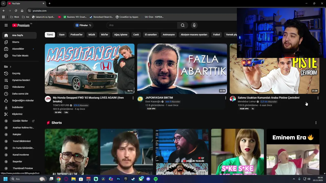
Task: Select the Ağaç işleme category chip
Action: click(x=121, y=35)
